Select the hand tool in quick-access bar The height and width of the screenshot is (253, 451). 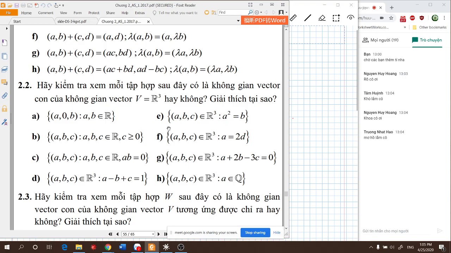(x=56, y=5)
